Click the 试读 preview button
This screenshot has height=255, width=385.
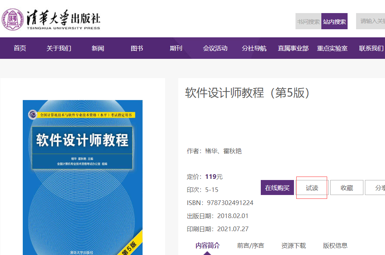(312, 188)
